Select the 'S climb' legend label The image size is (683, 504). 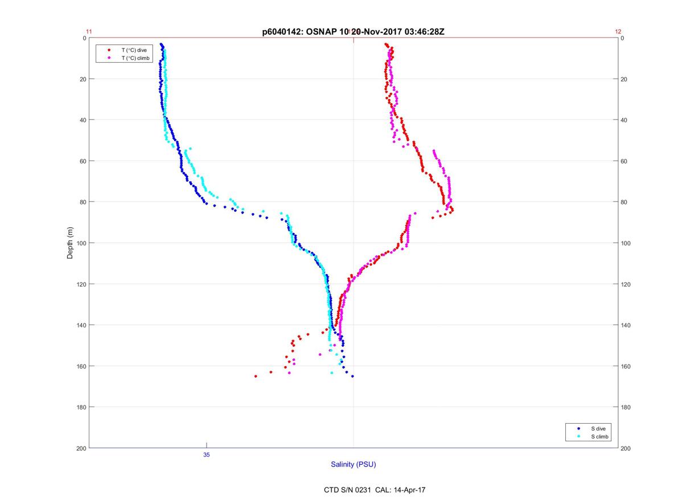tap(599, 436)
